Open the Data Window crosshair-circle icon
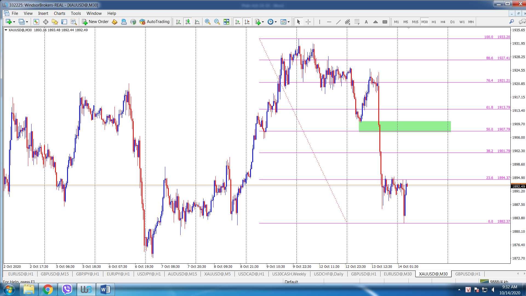The height and width of the screenshot is (296, 526). pos(45,22)
